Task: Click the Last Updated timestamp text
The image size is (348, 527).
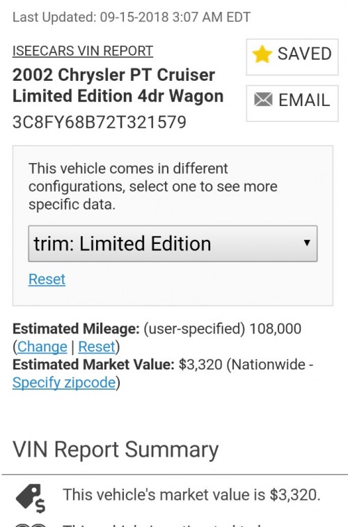Action: tap(132, 17)
